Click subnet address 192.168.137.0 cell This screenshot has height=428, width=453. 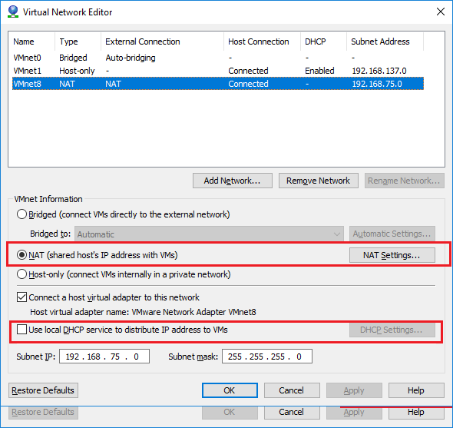tap(379, 71)
